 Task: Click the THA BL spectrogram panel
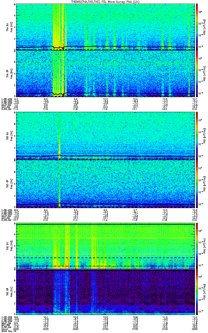coord(105,27)
